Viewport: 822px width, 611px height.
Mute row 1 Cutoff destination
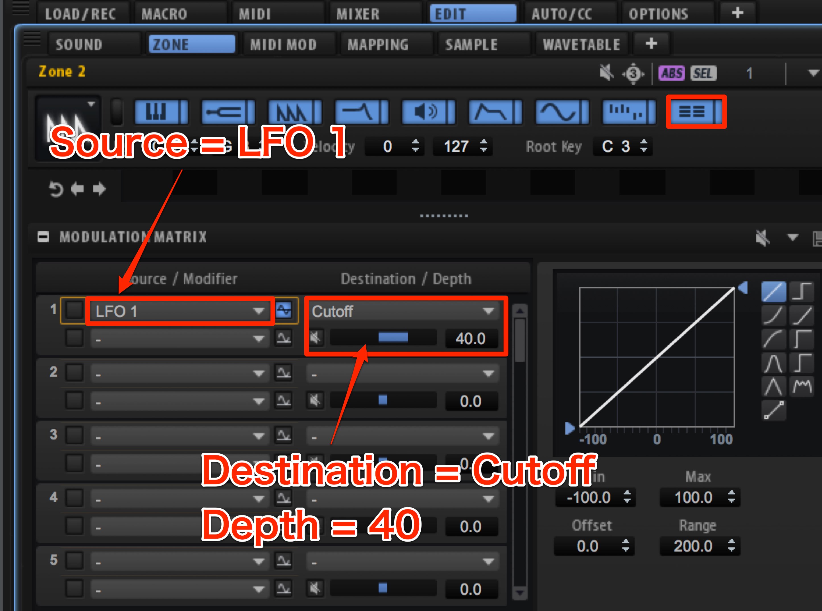315,338
